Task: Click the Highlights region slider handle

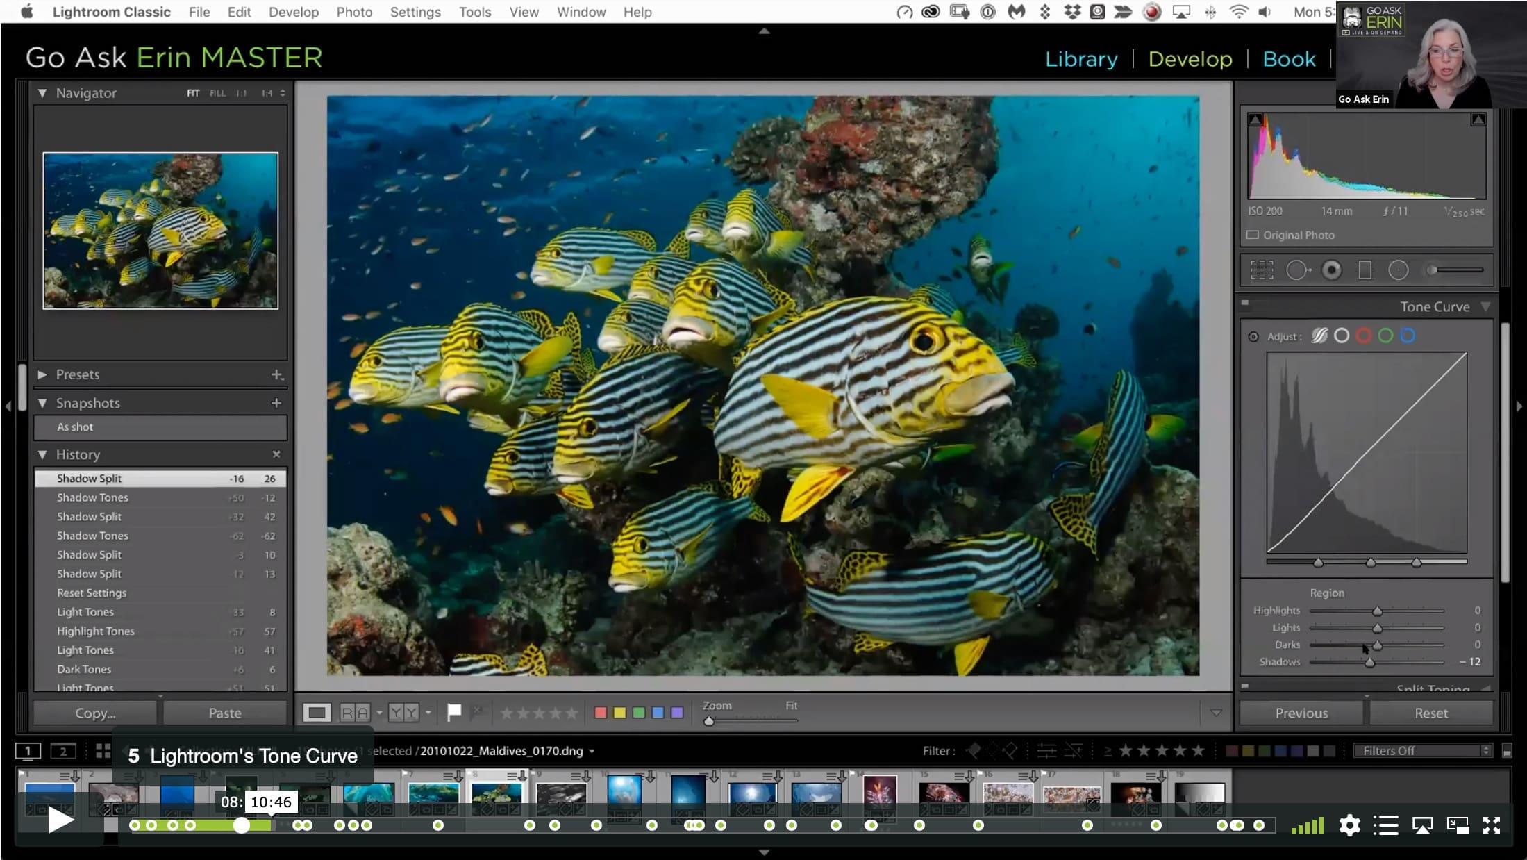Action: [x=1377, y=611]
